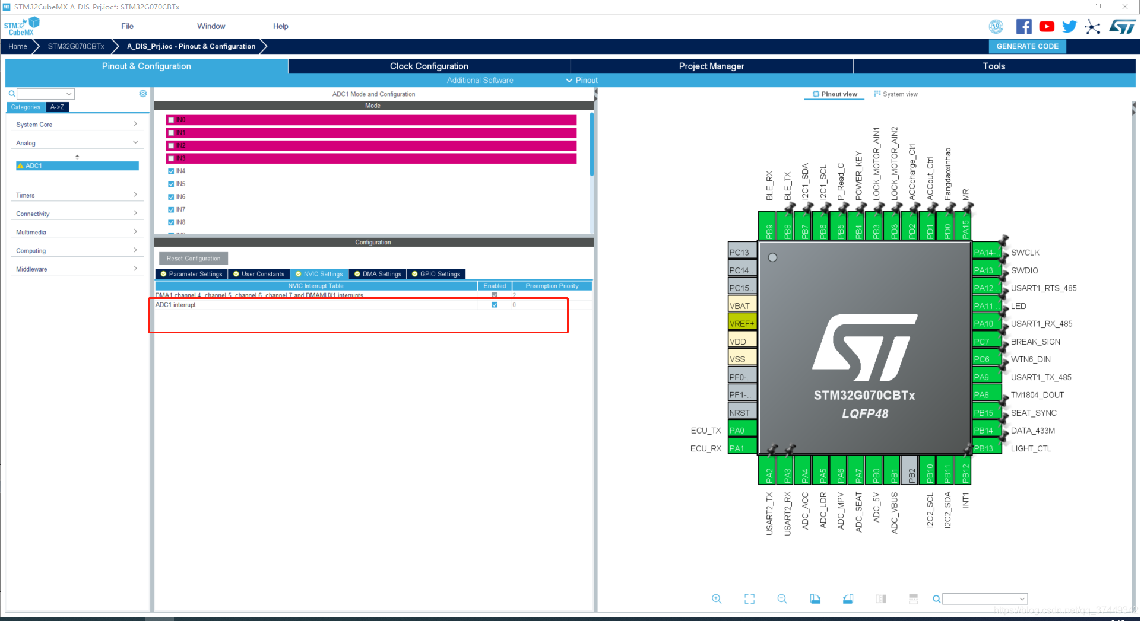Sort peripherals with the A->Z tab

58,107
